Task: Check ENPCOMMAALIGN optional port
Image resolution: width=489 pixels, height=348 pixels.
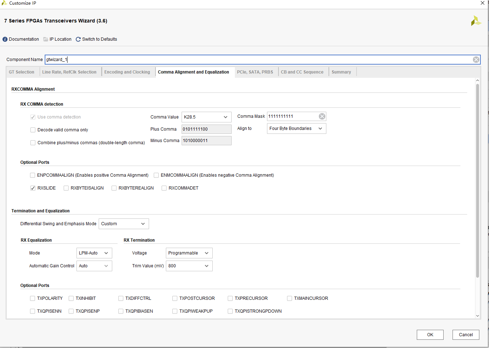Action: pos(33,175)
